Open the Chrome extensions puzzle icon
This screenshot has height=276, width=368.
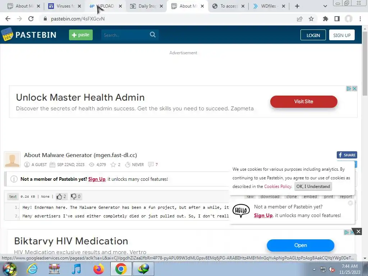325,19
